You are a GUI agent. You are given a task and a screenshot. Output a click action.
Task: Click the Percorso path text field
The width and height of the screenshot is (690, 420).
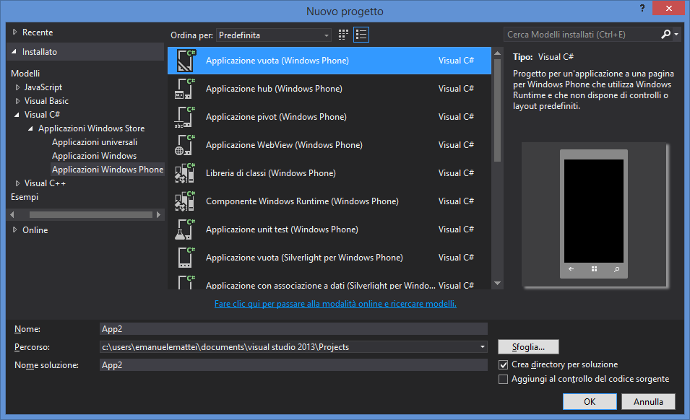289,347
